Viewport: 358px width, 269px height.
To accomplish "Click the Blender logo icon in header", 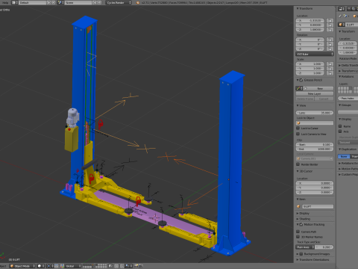I will click(x=138, y=2).
